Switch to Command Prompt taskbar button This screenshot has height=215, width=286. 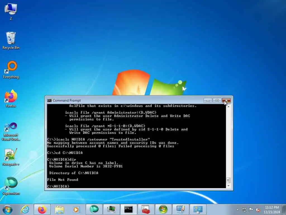[x=128, y=209]
